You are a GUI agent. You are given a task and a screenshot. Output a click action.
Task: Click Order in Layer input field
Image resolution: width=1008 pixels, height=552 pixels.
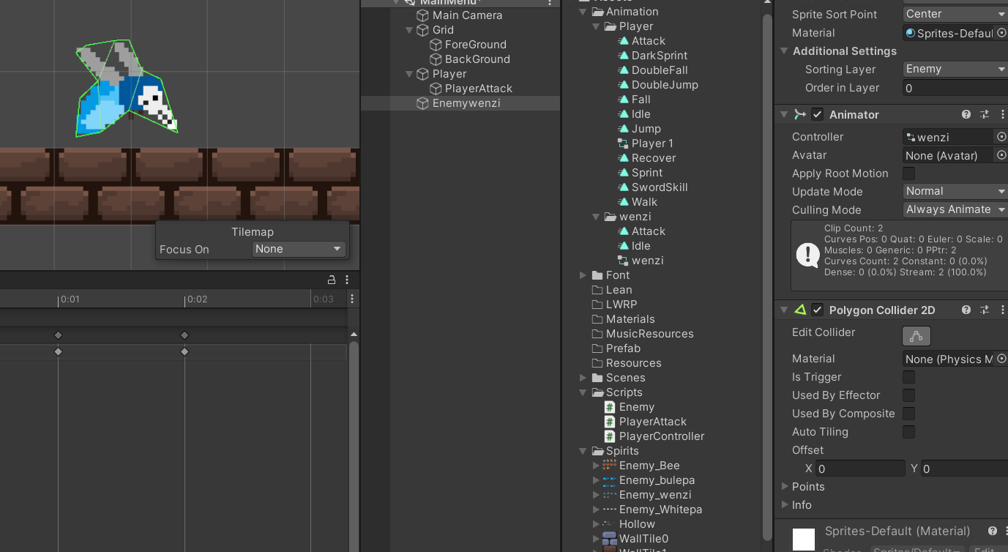955,88
